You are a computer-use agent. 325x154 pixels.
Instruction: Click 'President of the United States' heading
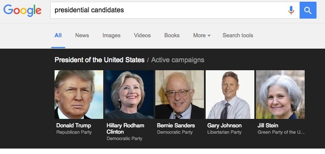(x=99, y=60)
